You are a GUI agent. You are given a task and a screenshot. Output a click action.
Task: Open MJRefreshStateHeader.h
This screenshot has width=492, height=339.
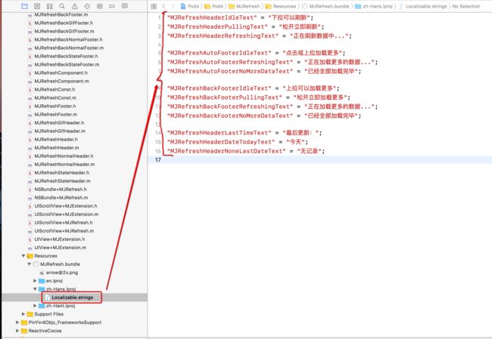[x=61, y=173]
